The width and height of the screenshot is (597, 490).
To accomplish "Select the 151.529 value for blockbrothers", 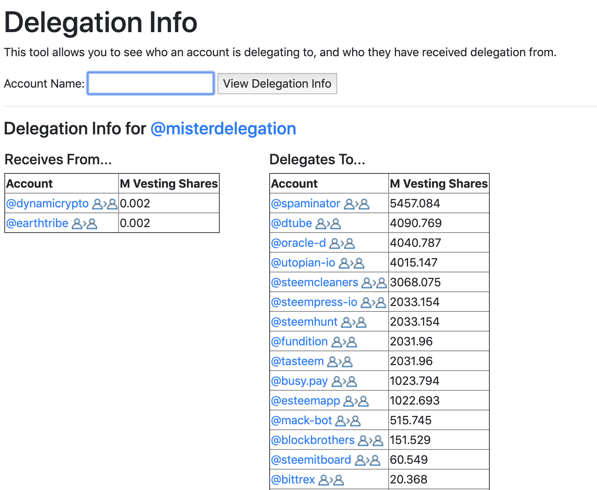I will tap(410, 440).
